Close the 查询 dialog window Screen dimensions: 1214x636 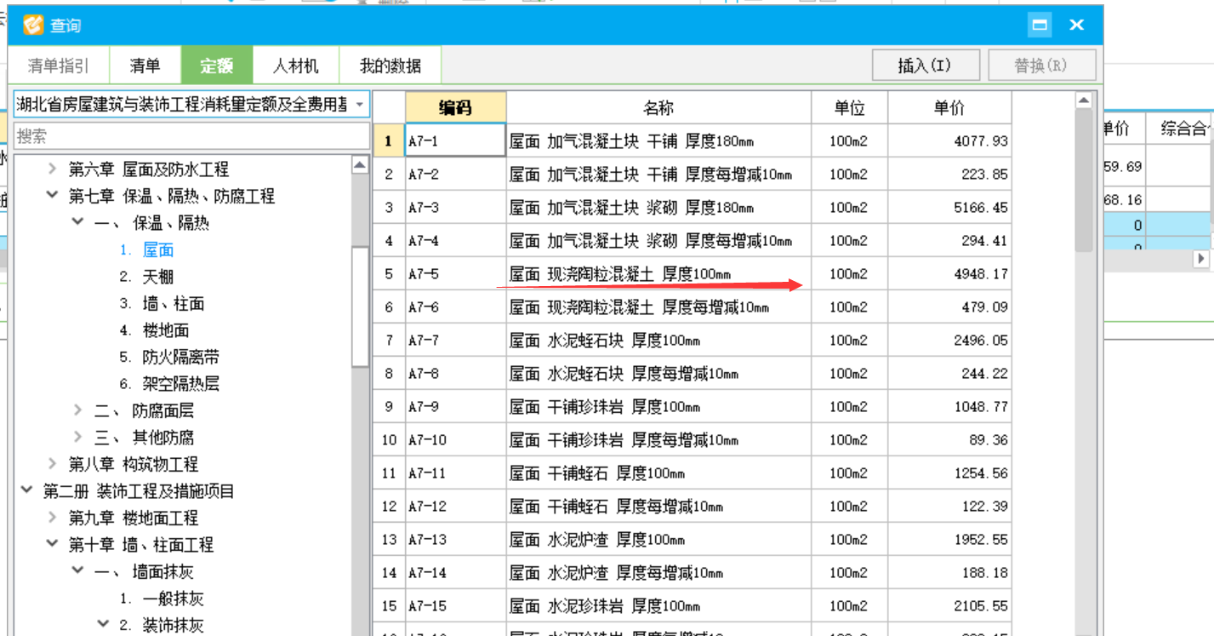click(x=1076, y=26)
